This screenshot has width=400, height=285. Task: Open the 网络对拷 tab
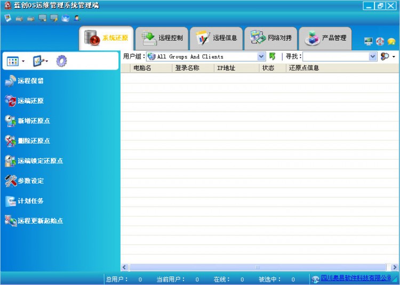pos(271,38)
